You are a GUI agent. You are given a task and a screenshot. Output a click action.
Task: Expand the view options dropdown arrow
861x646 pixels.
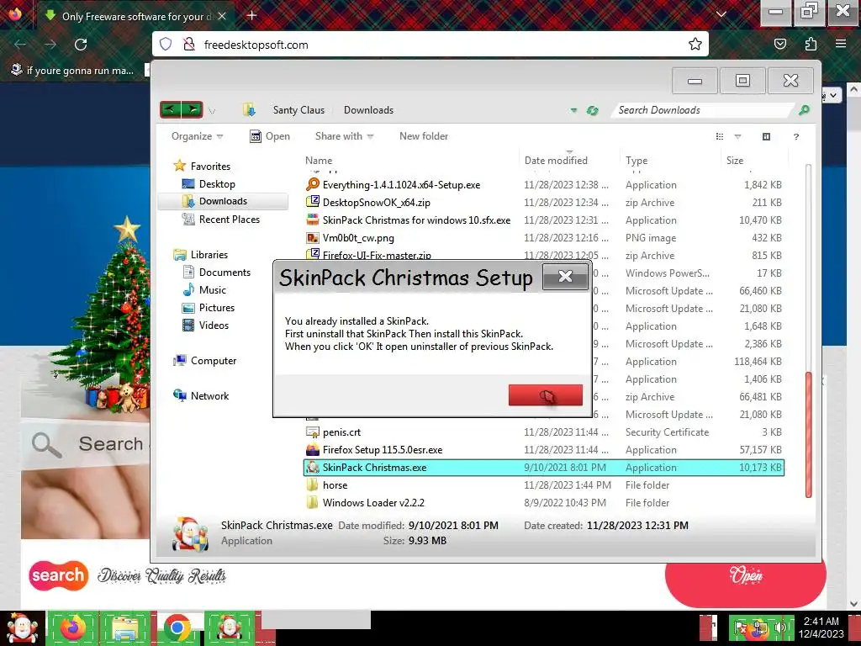point(737,136)
